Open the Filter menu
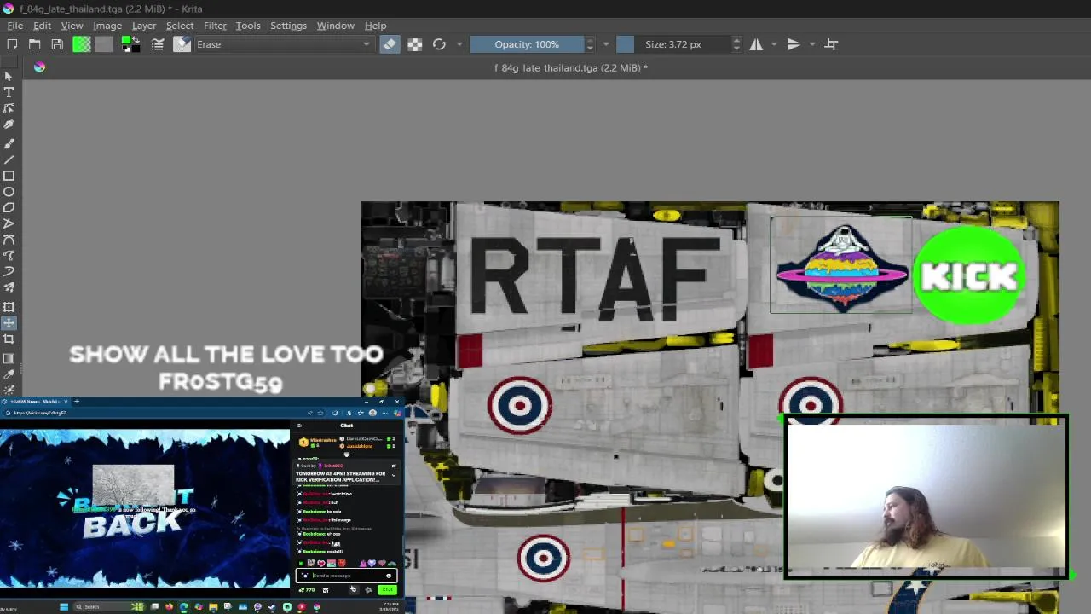Viewport: 1091px width, 614px height. [x=215, y=26]
